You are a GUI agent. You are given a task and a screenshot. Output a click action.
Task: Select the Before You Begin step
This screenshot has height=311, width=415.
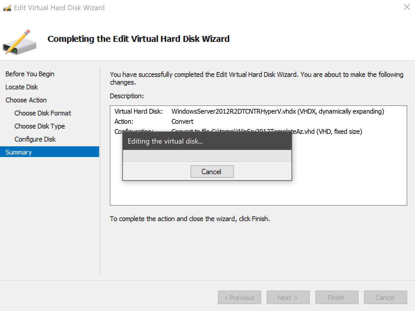click(30, 74)
